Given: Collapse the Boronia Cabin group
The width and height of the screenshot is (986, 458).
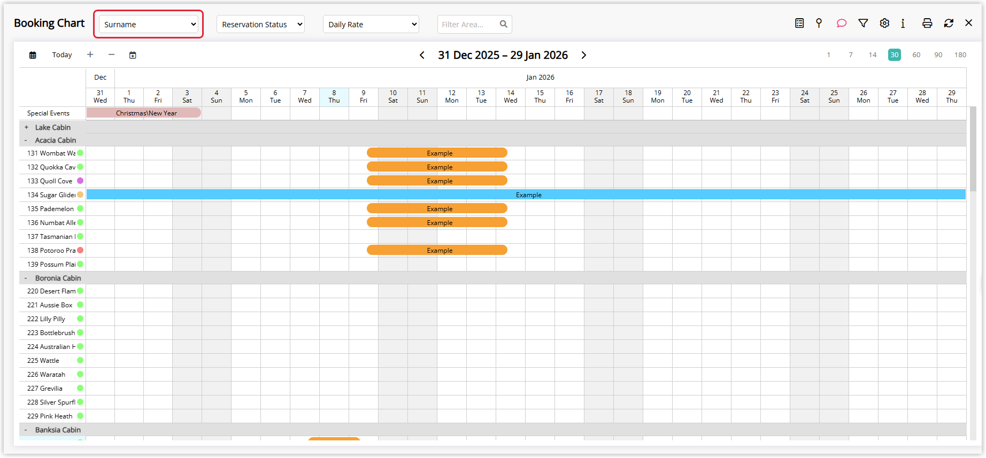Looking at the screenshot, I should click(26, 278).
